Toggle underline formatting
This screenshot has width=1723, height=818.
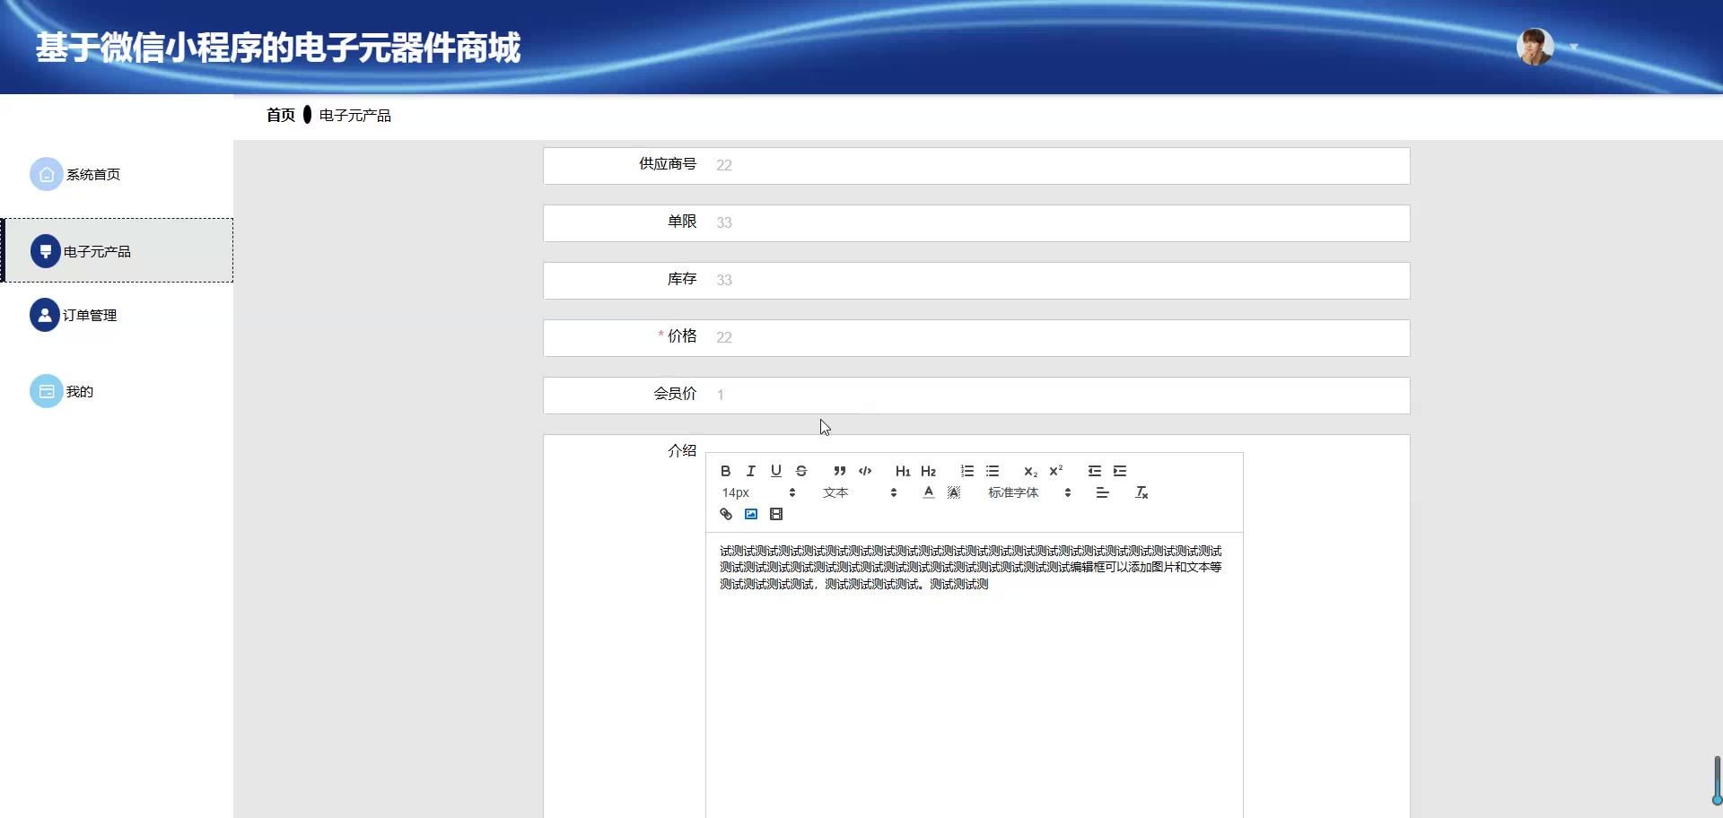click(776, 471)
